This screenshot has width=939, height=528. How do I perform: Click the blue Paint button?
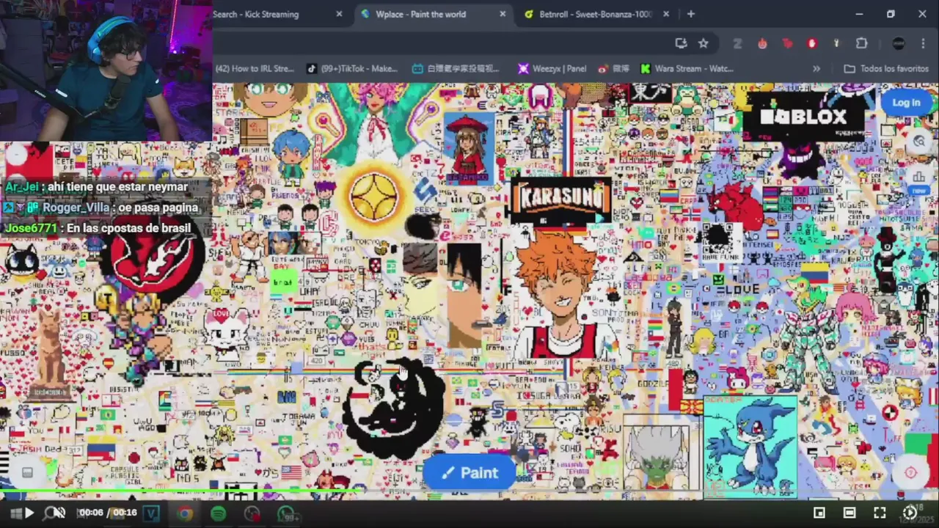pyautogui.click(x=469, y=473)
